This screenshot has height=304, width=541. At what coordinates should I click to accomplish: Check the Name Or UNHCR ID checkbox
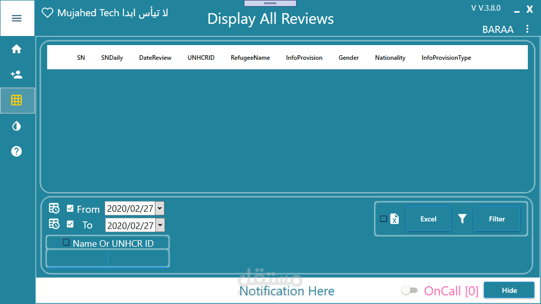pos(65,242)
